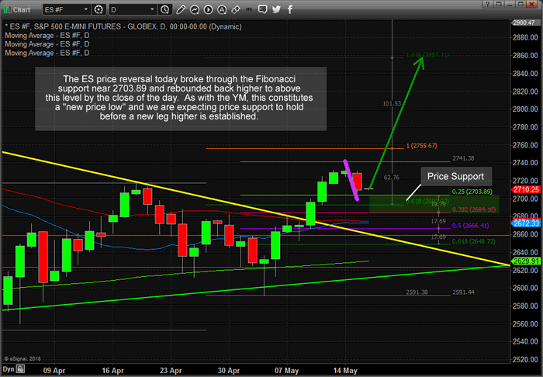Click the 2591.38 level label
This screenshot has height=377, width=543.
417,292
